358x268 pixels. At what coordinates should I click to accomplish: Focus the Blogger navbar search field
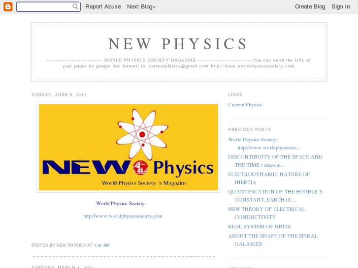(x=48, y=6)
